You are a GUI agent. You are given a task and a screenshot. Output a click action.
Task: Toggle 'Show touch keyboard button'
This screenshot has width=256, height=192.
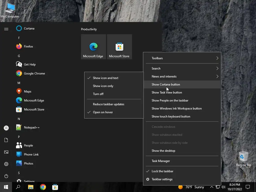(182, 116)
